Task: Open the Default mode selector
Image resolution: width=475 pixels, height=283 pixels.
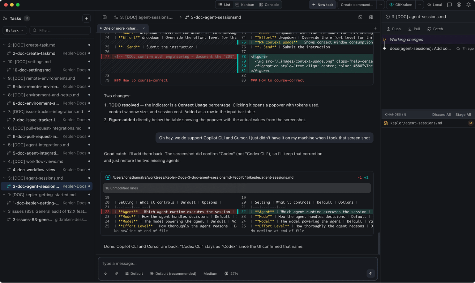Action: [x=134, y=273]
